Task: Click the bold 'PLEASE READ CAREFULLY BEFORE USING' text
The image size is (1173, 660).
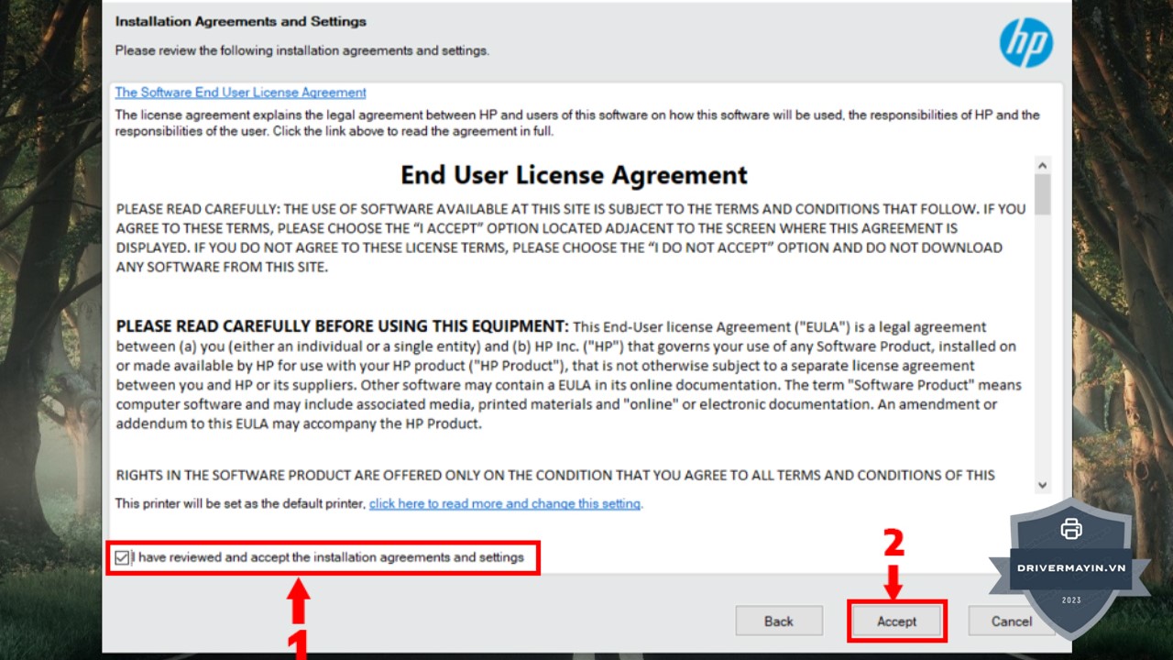Action: tap(342, 326)
